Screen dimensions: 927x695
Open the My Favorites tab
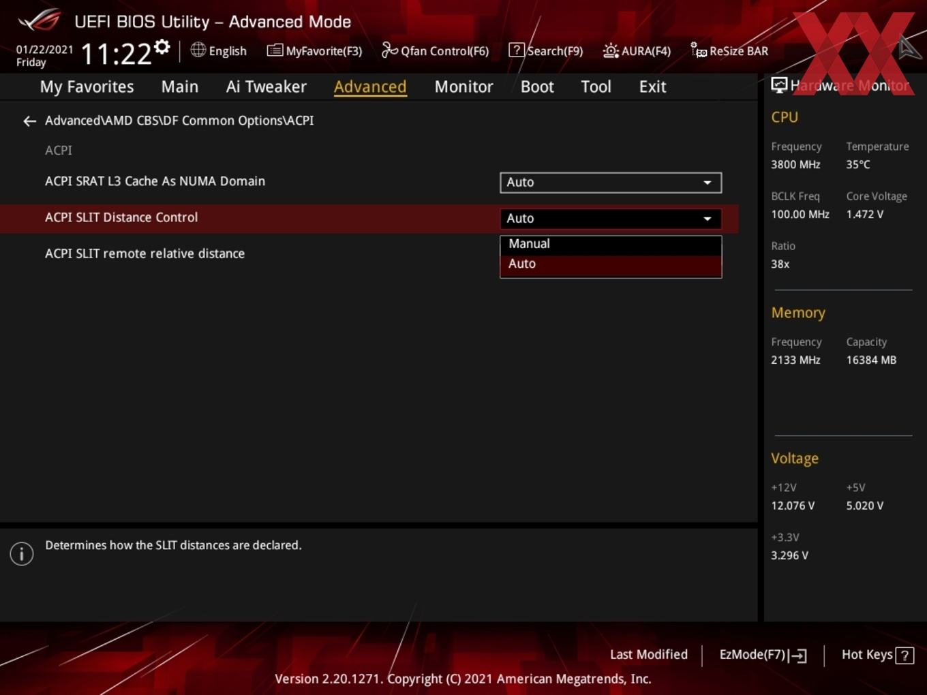[x=87, y=87]
